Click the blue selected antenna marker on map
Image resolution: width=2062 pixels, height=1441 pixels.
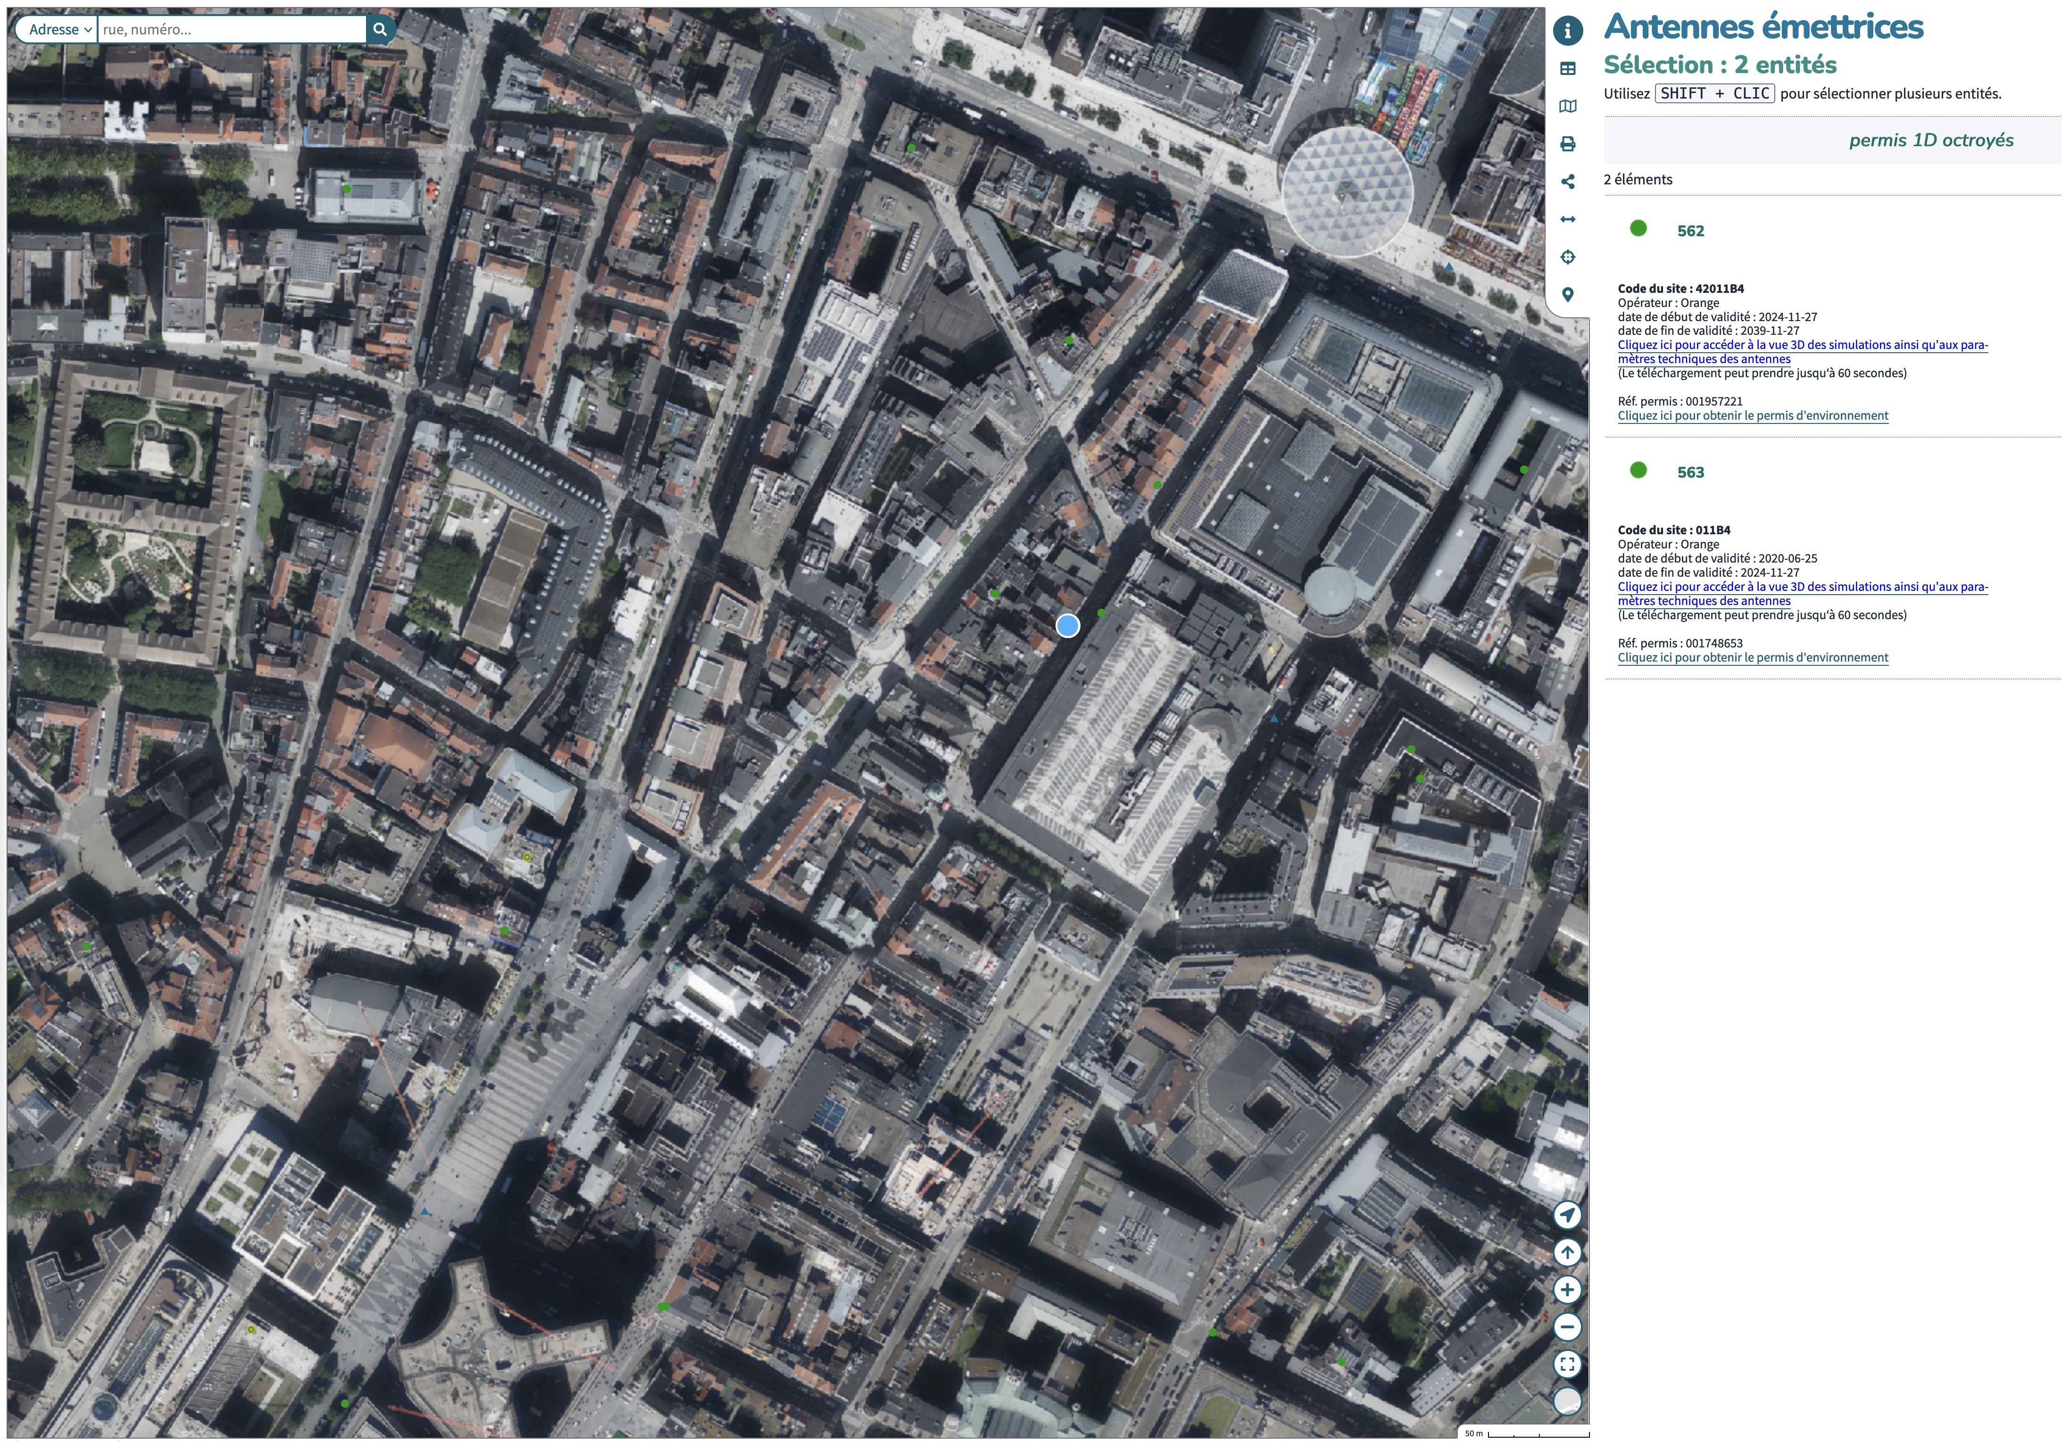tap(1068, 626)
